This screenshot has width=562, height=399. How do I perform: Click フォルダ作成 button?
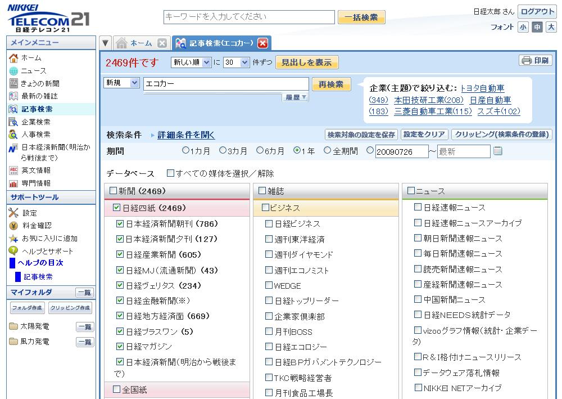pos(27,308)
